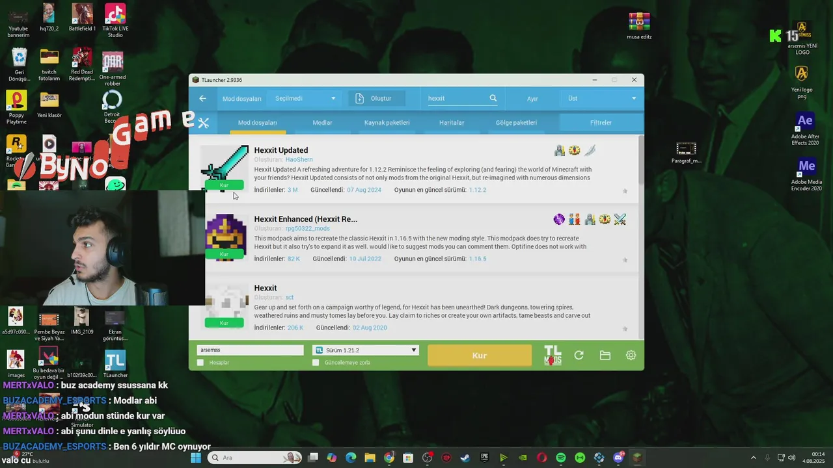Click the search magnifier icon
This screenshot has width=833, height=468.
[x=493, y=98]
